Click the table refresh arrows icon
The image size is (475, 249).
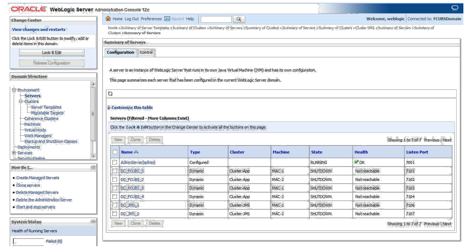pos(111,94)
